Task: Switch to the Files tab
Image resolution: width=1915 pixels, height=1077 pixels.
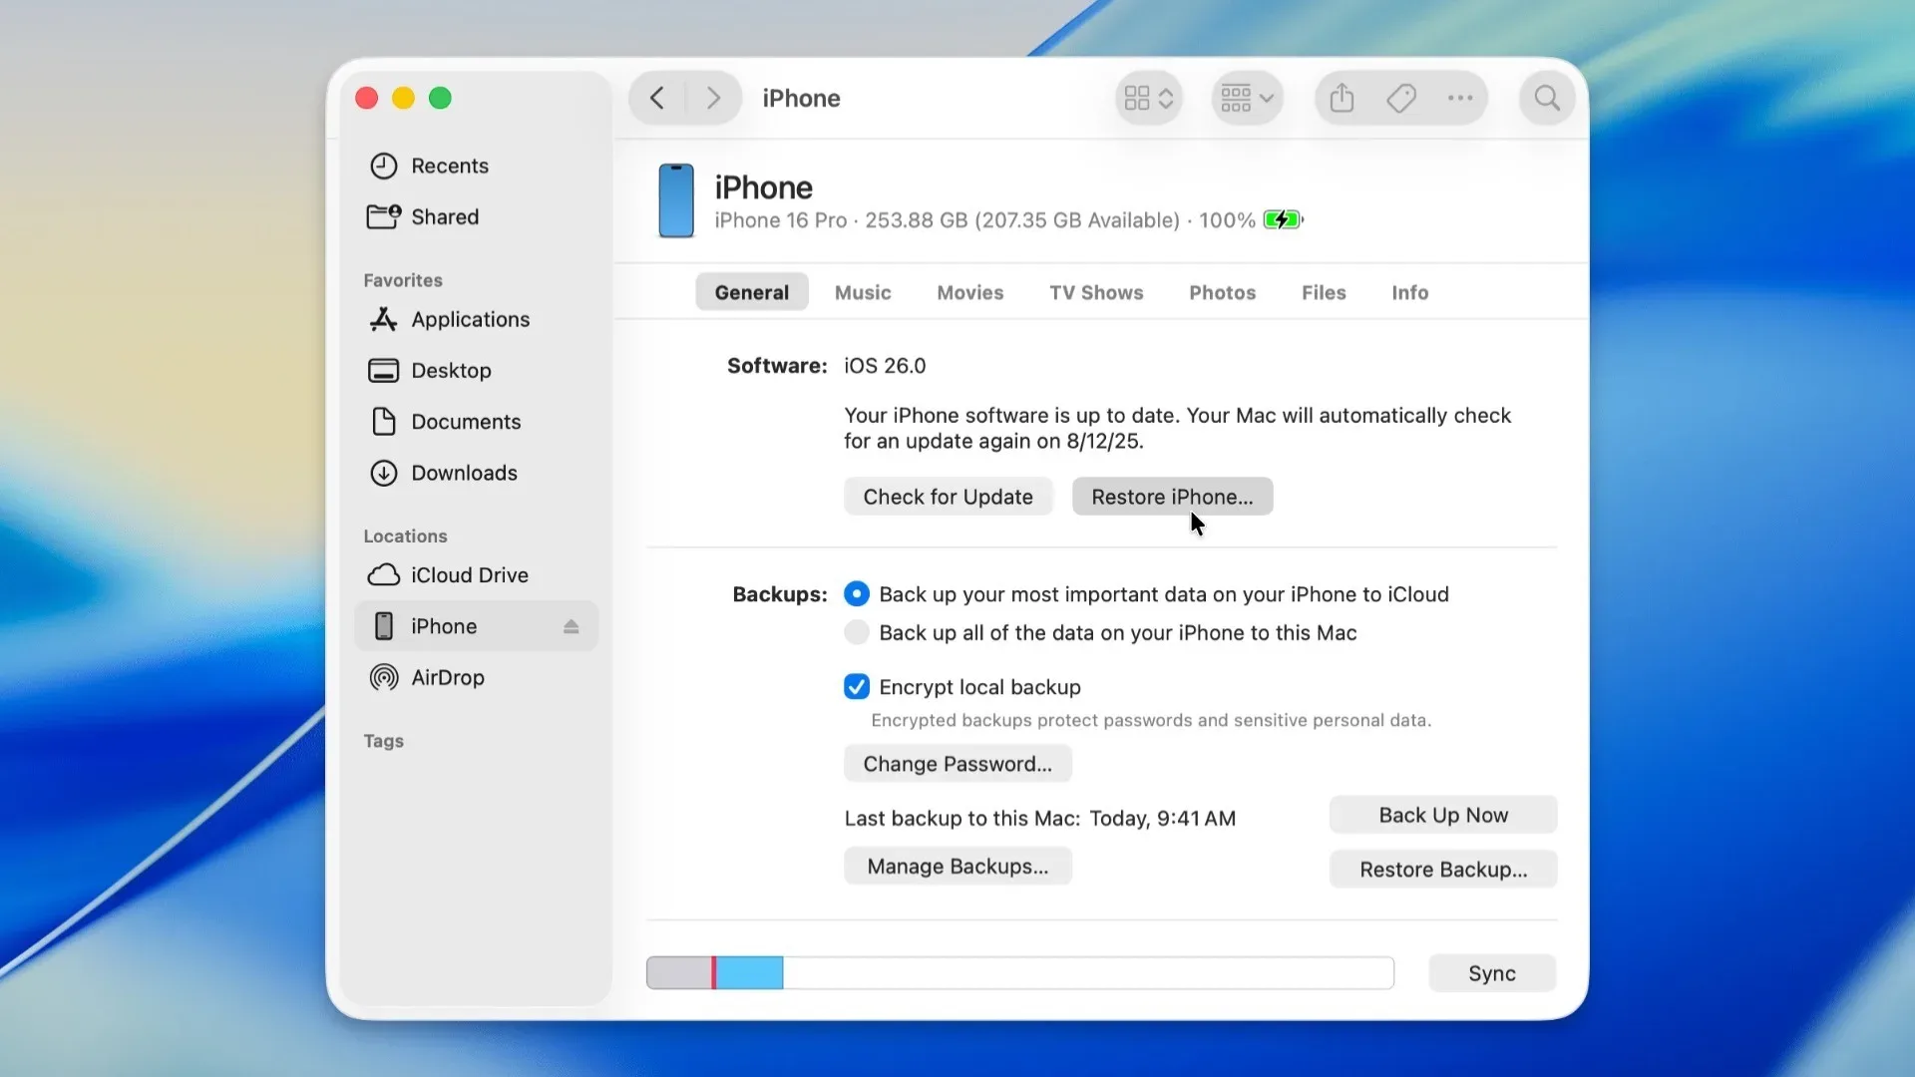Action: point(1324,292)
